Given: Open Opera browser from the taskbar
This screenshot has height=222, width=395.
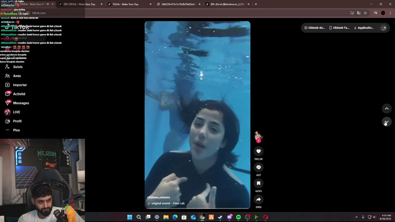Looking at the screenshot, I should tap(265, 217).
